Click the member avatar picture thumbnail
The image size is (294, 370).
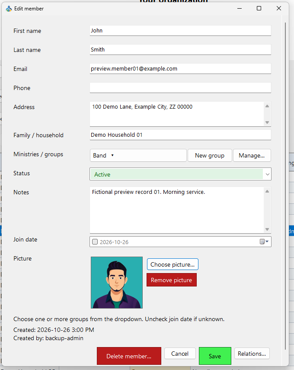pos(117,283)
